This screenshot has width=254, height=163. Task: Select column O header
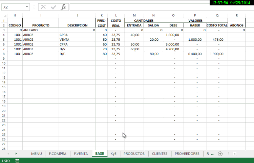173,15
